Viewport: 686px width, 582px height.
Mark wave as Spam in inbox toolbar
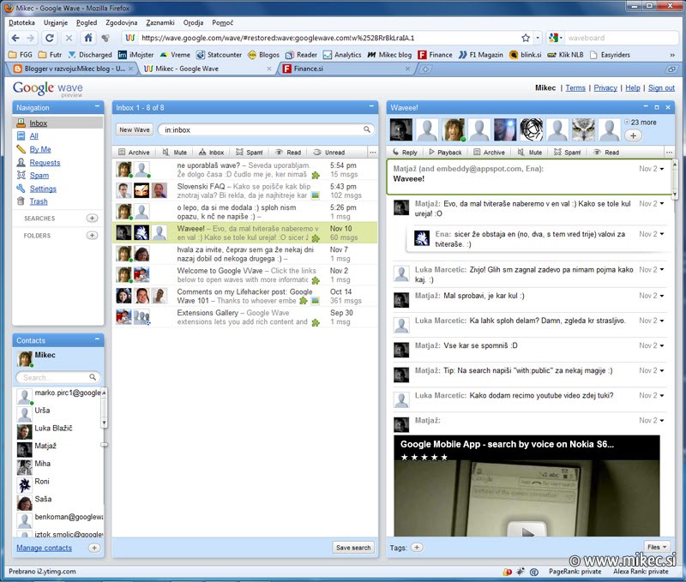tap(250, 153)
